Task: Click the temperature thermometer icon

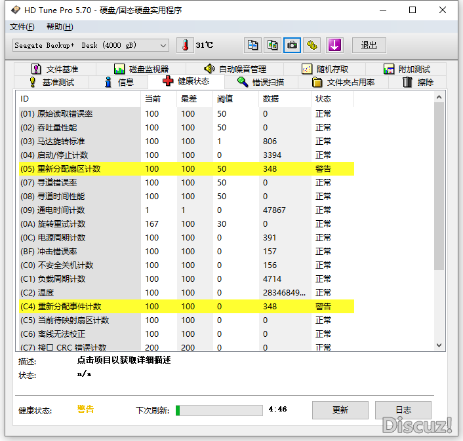Action: (186, 45)
